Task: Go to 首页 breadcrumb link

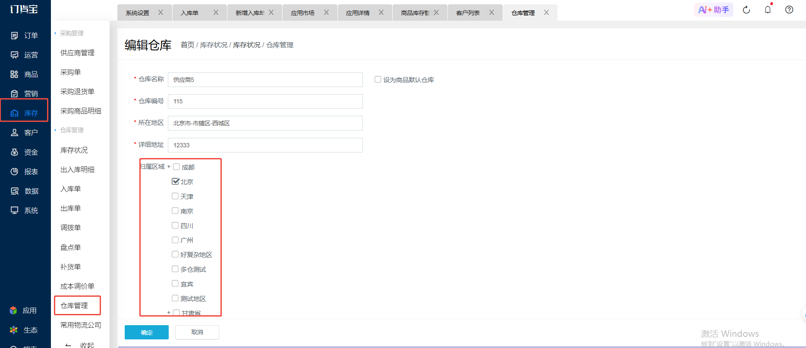Action: click(187, 45)
